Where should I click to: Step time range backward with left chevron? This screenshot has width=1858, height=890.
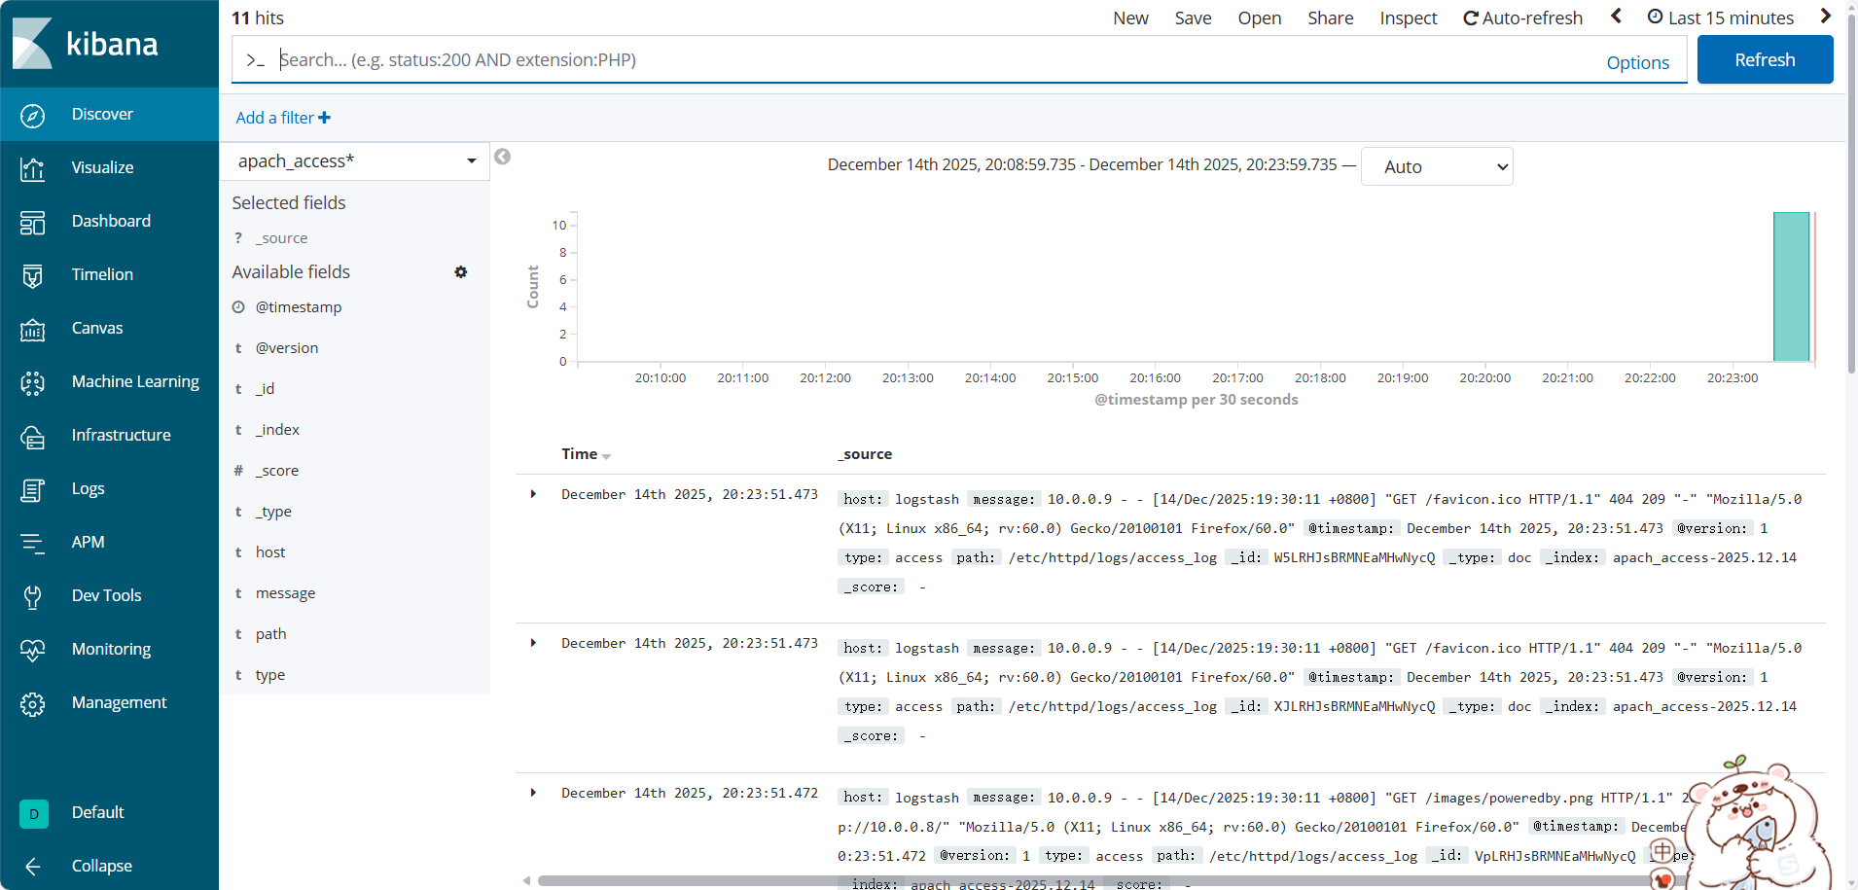coord(1616,16)
